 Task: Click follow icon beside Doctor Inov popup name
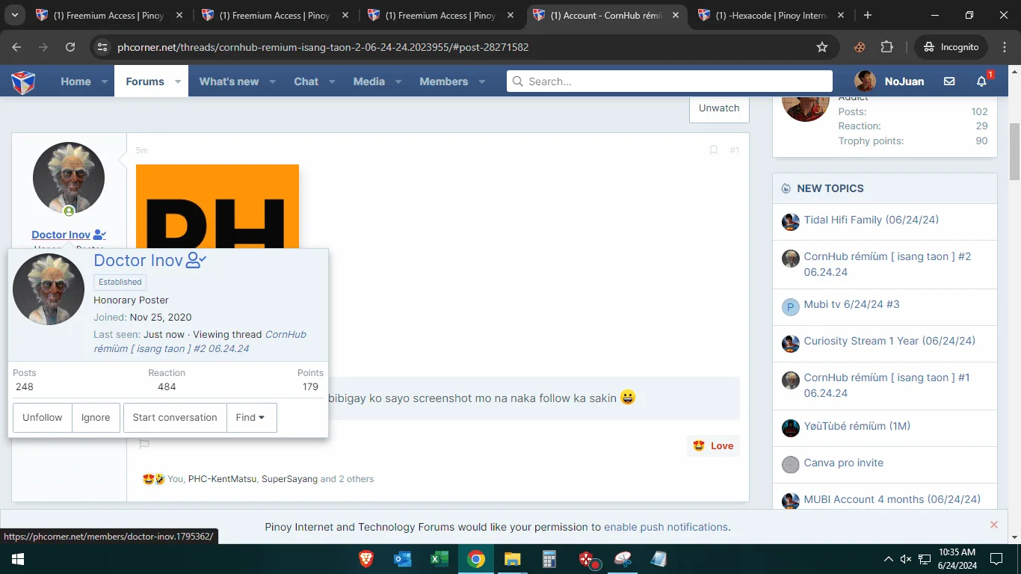point(197,260)
